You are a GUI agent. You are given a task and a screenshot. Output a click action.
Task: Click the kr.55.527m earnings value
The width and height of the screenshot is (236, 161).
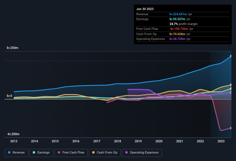177,19
